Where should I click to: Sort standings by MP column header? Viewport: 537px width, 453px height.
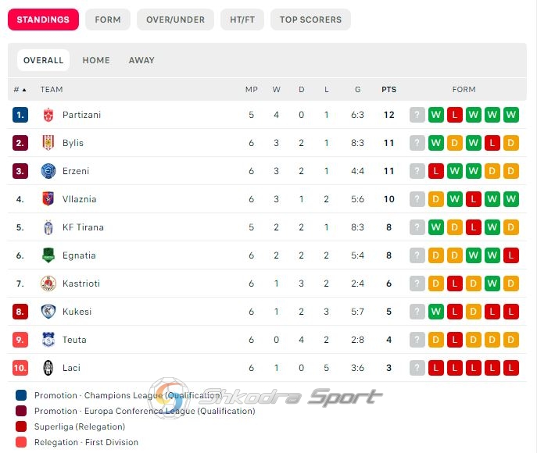pos(252,90)
